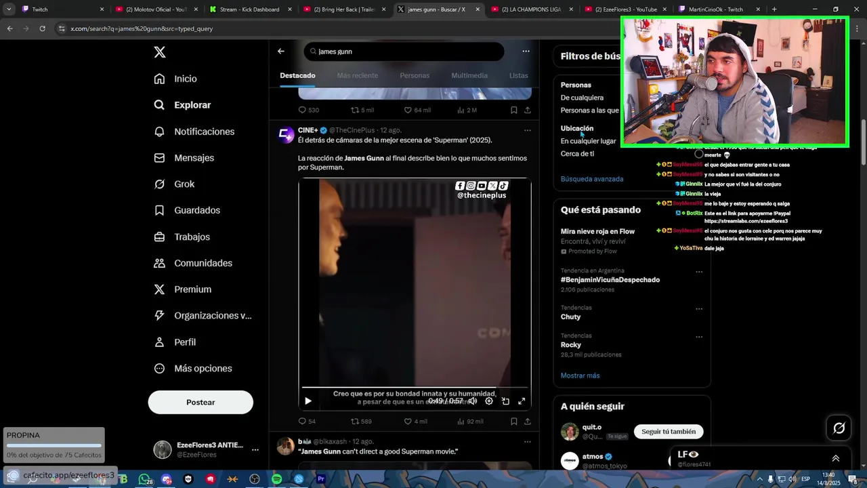This screenshot has height=488, width=867.
Task: View CINE+ tweet analytics 92 mil
Action: (x=471, y=422)
